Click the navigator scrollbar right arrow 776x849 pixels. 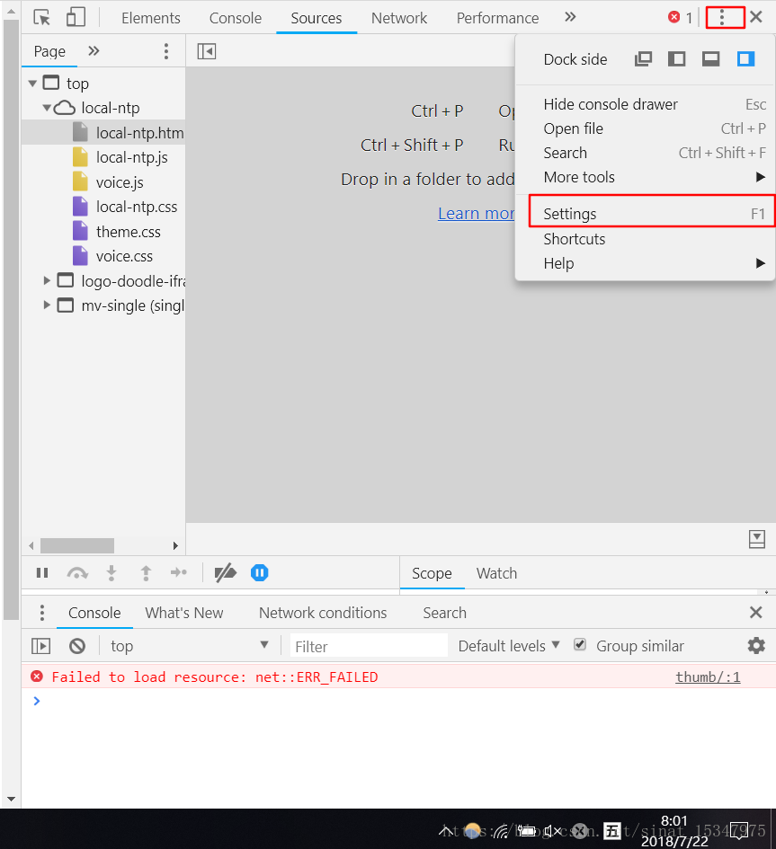pyautogui.click(x=175, y=545)
